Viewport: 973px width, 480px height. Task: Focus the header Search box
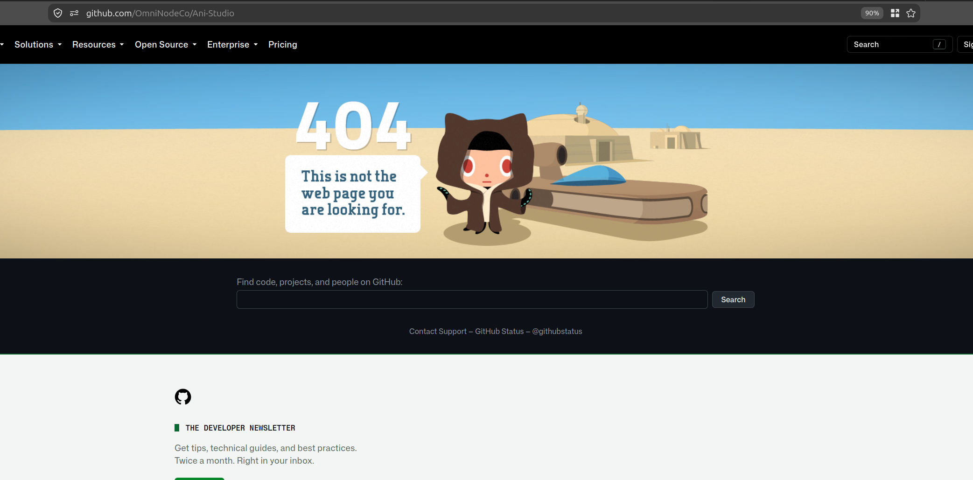(899, 44)
